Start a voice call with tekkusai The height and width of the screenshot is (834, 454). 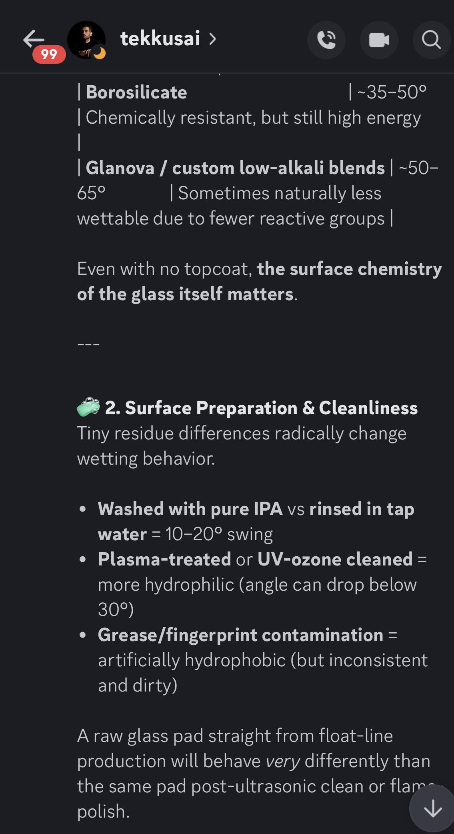326,40
